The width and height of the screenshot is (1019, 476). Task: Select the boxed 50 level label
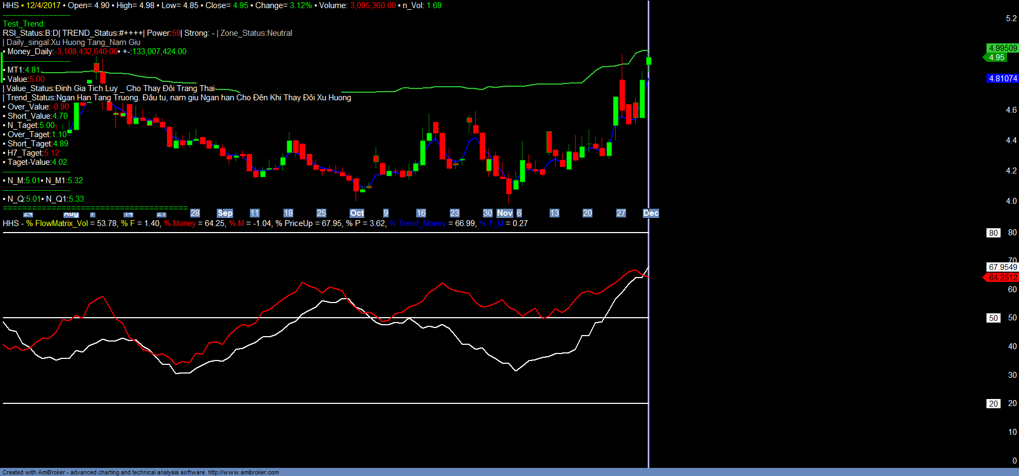point(993,318)
